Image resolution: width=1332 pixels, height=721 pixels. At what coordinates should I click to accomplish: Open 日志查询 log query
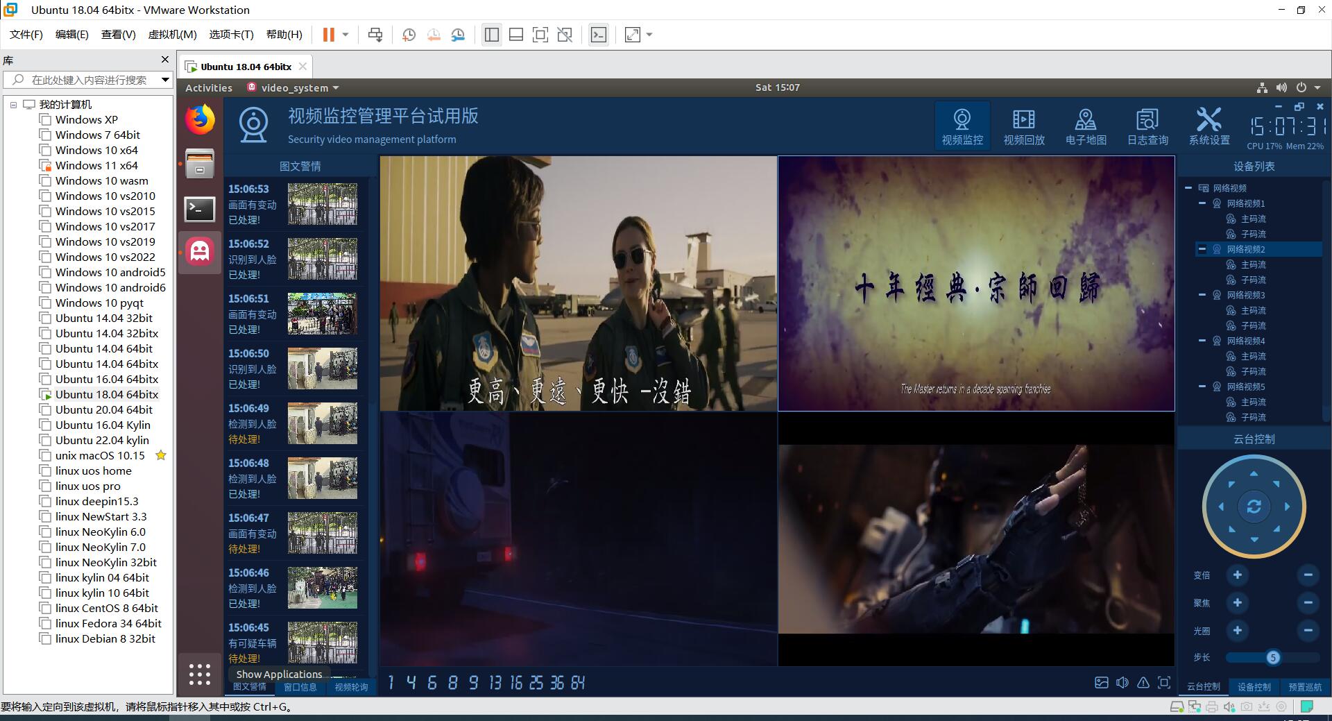pyautogui.click(x=1147, y=126)
